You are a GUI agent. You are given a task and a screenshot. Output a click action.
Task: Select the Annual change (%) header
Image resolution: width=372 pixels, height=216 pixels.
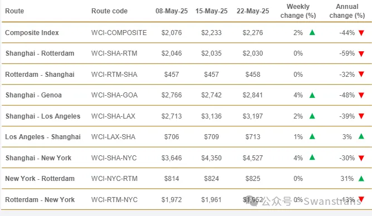(347, 11)
